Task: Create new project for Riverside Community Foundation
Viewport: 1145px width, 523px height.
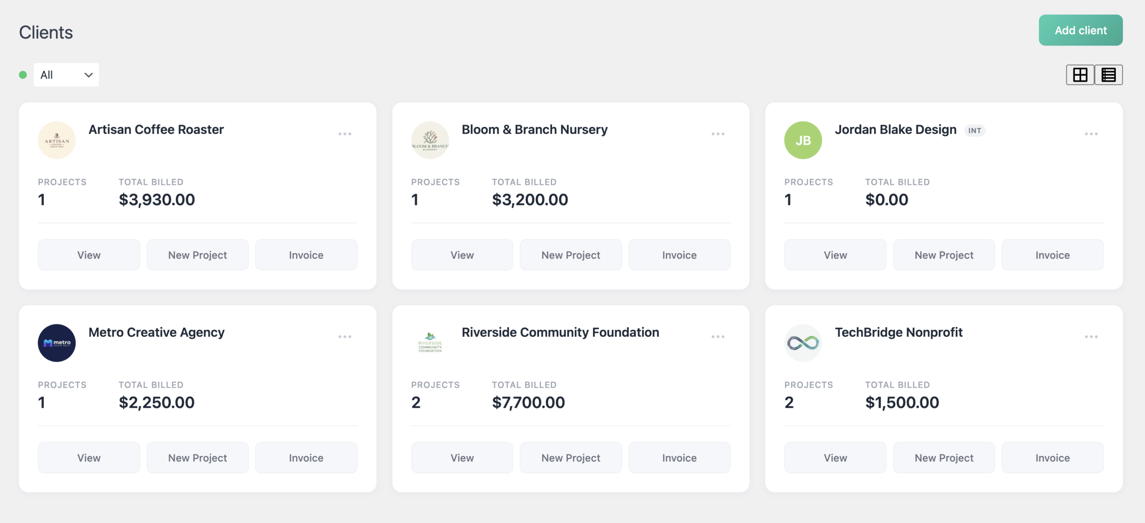Action: (x=571, y=458)
